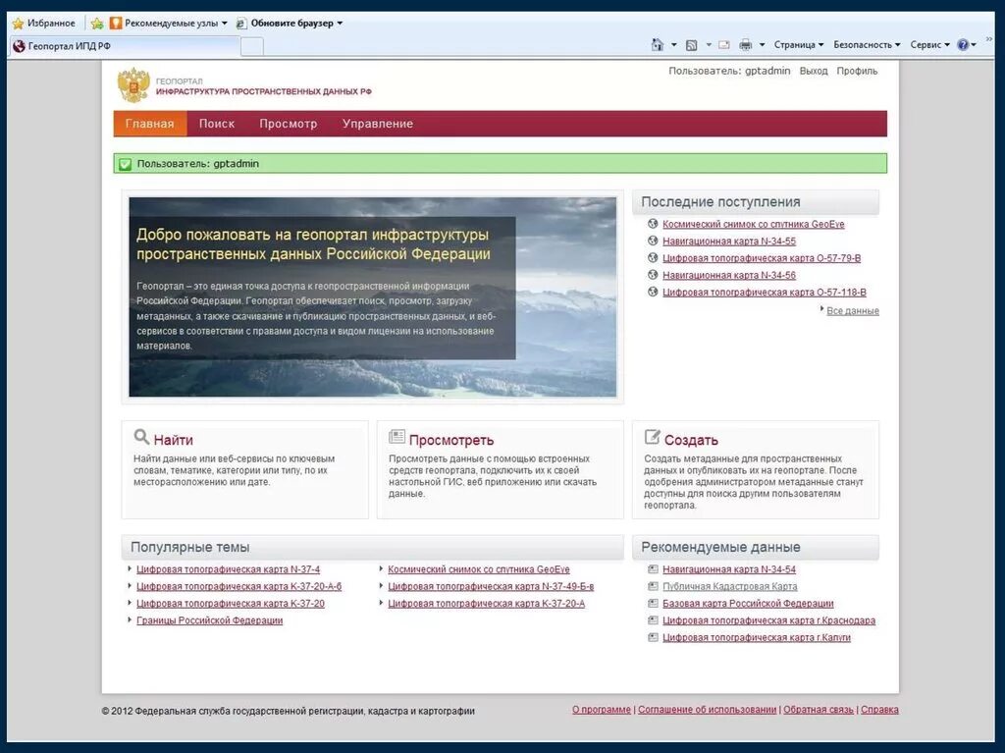Open Обновите браузер dropdown
Image resolution: width=1005 pixels, height=753 pixels.
[290, 24]
